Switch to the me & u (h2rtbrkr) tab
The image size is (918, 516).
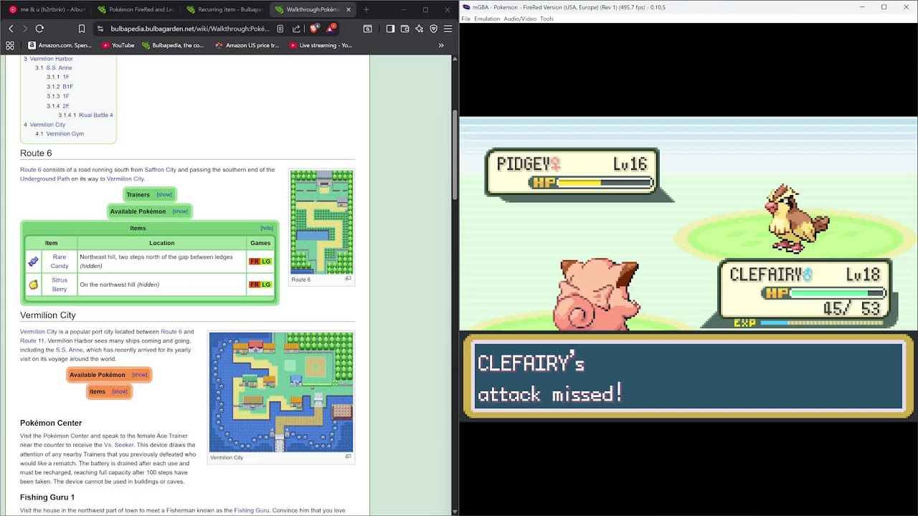(47, 9)
